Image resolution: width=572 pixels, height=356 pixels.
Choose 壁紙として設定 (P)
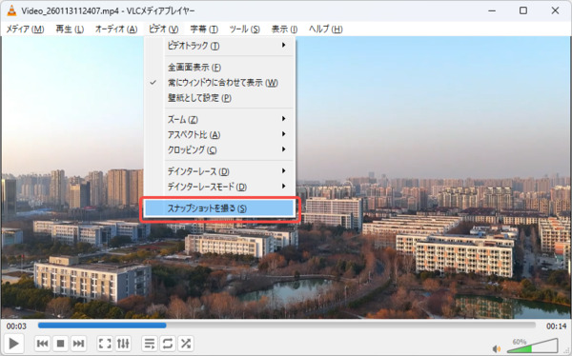click(219, 98)
